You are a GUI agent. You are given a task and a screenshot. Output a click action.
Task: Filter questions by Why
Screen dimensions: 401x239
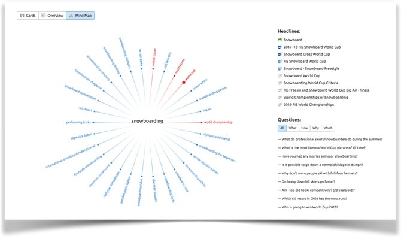tap(315, 128)
